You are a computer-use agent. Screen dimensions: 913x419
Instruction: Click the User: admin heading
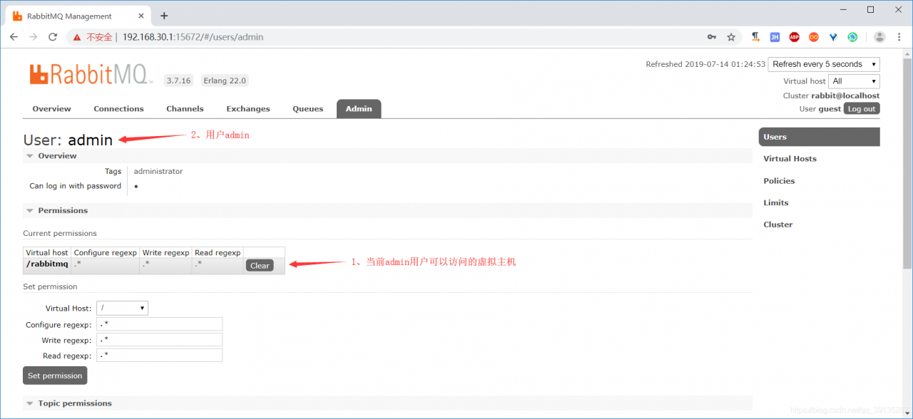point(68,140)
